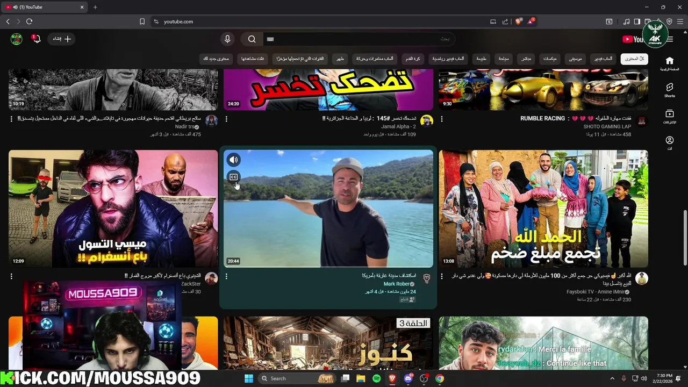Open the 'الحمد الله نجمع مبلغ ضخم' video thumbnail
The height and width of the screenshot is (387, 688).
click(543, 209)
